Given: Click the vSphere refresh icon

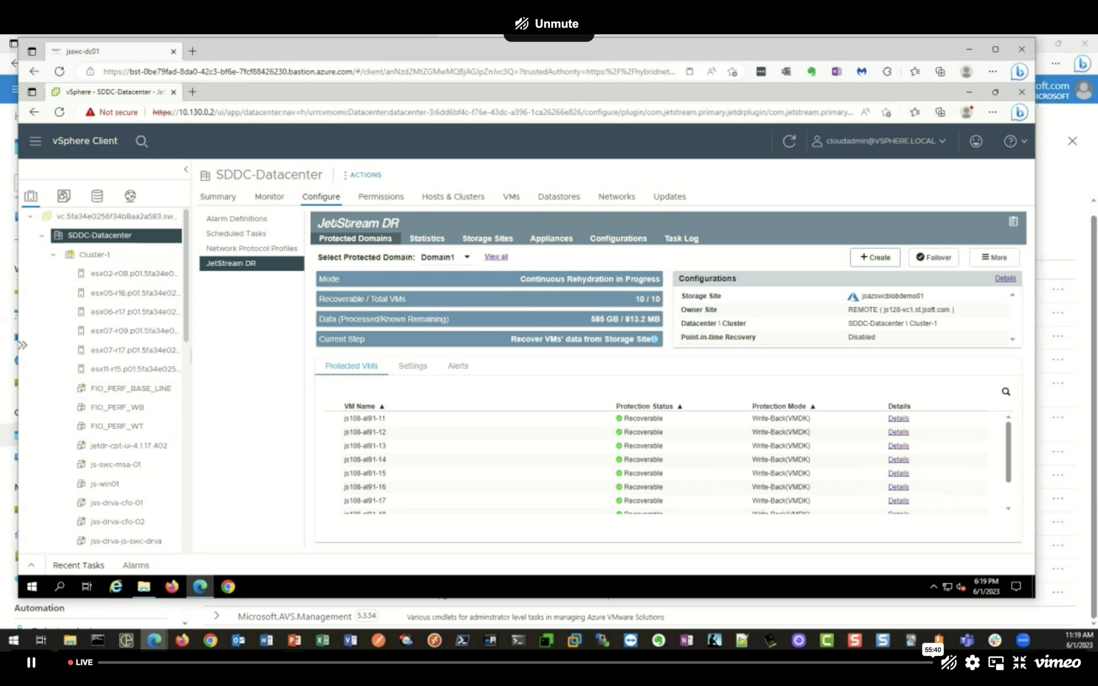Looking at the screenshot, I should pos(789,141).
